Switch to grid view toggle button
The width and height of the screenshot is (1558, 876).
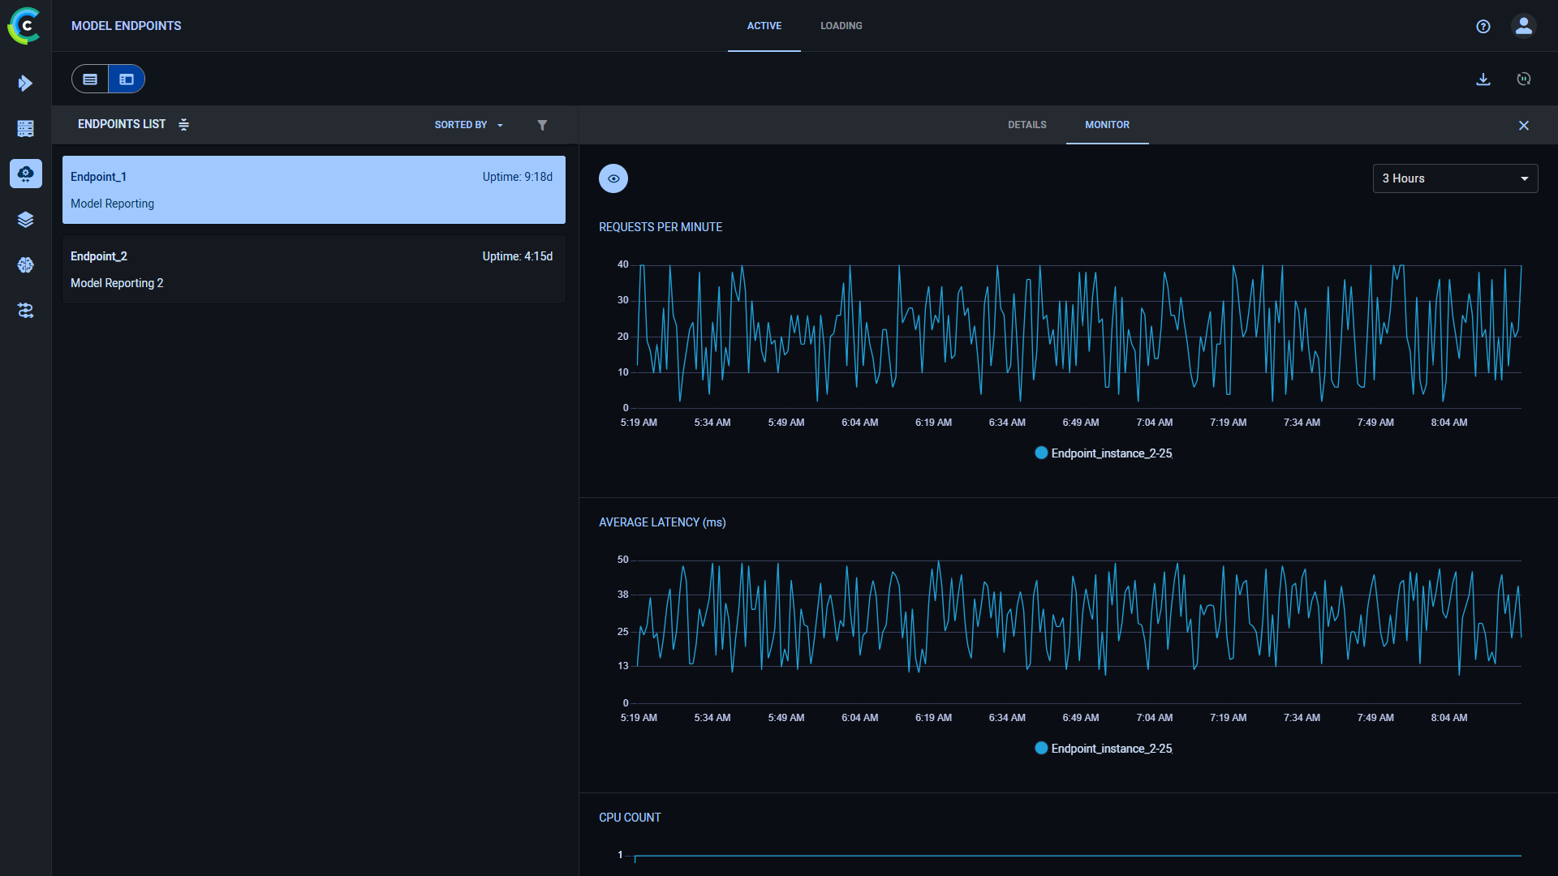pos(127,79)
